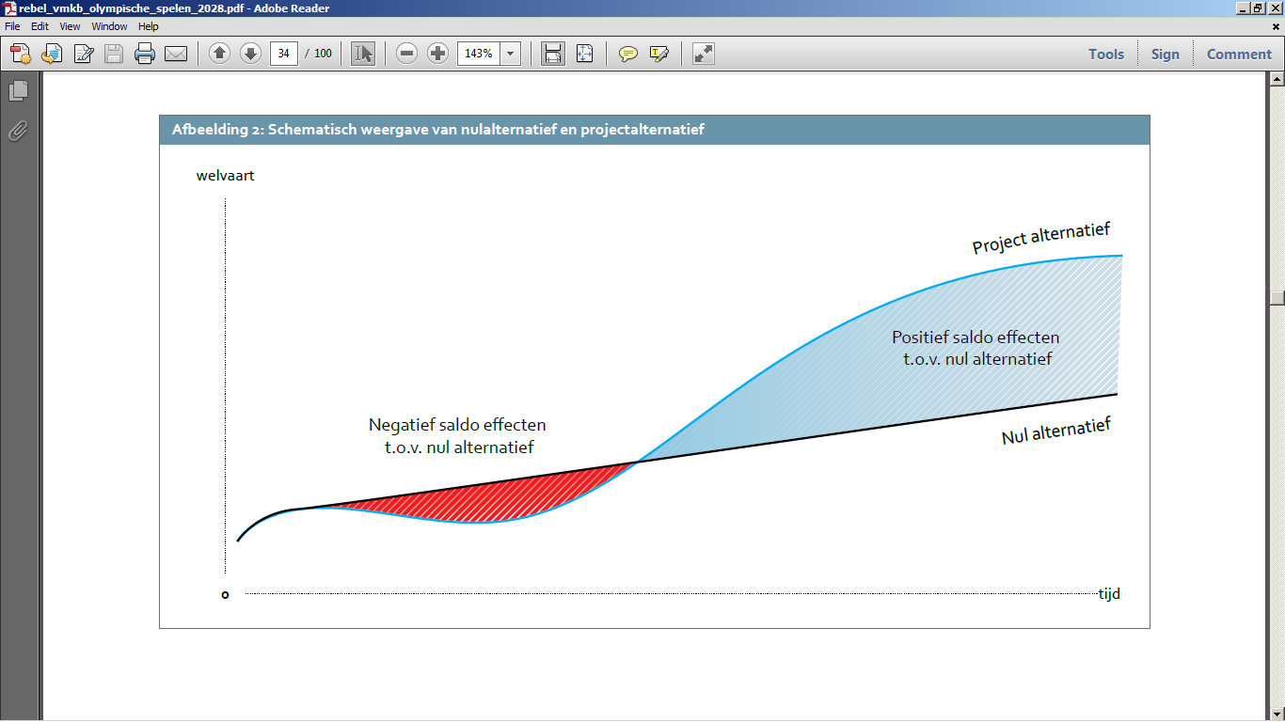
Task: Send file by email envelope icon
Action: tap(176, 54)
